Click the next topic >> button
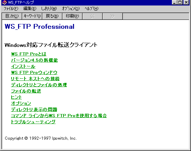This screenshot has height=151, width=191. (x=113, y=16)
